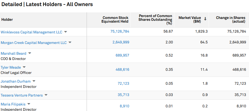Select Chief Legal Officer title text

tap(16, 73)
